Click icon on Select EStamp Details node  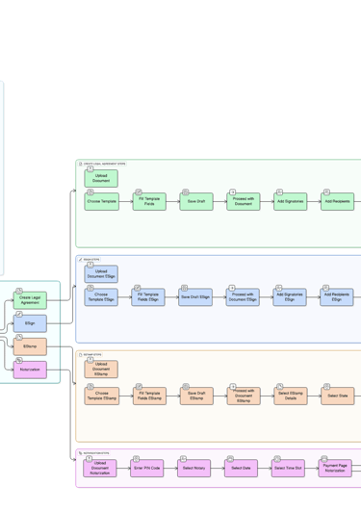point(280,387)
